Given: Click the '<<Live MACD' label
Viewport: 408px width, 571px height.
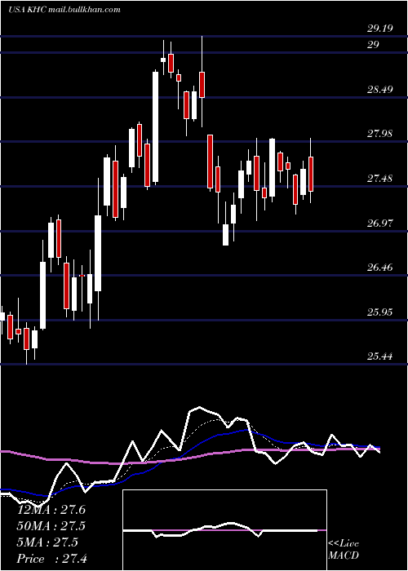Looking at the screenshot, I should pyautogui.click(x=344, y=550).
